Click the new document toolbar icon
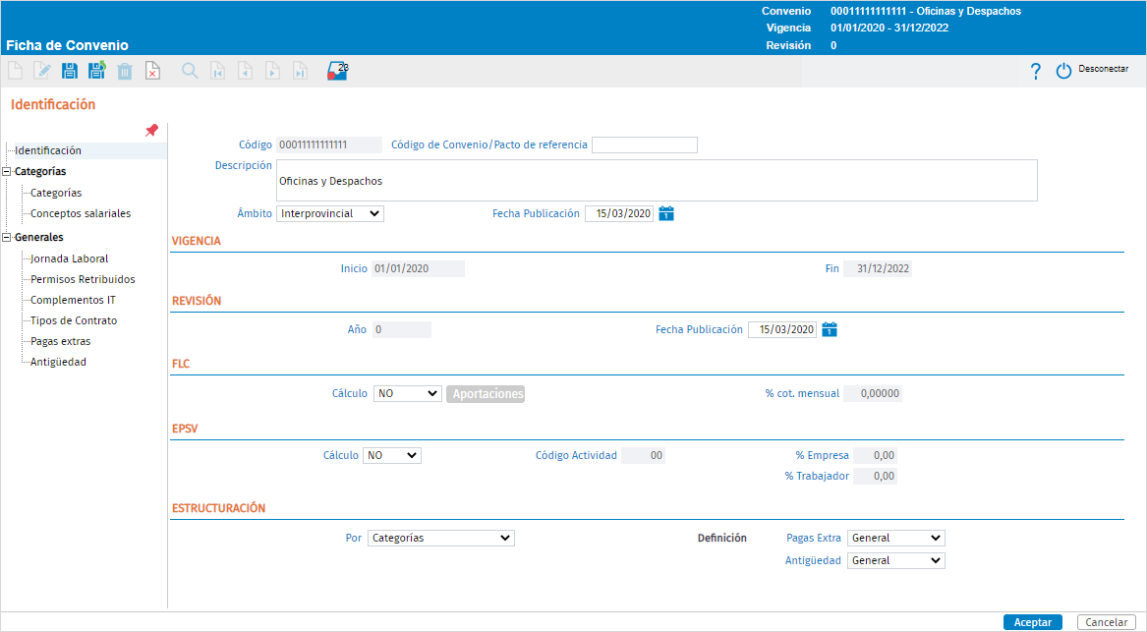The width and height of the screenshot is (1147, 632). point(15,71)
